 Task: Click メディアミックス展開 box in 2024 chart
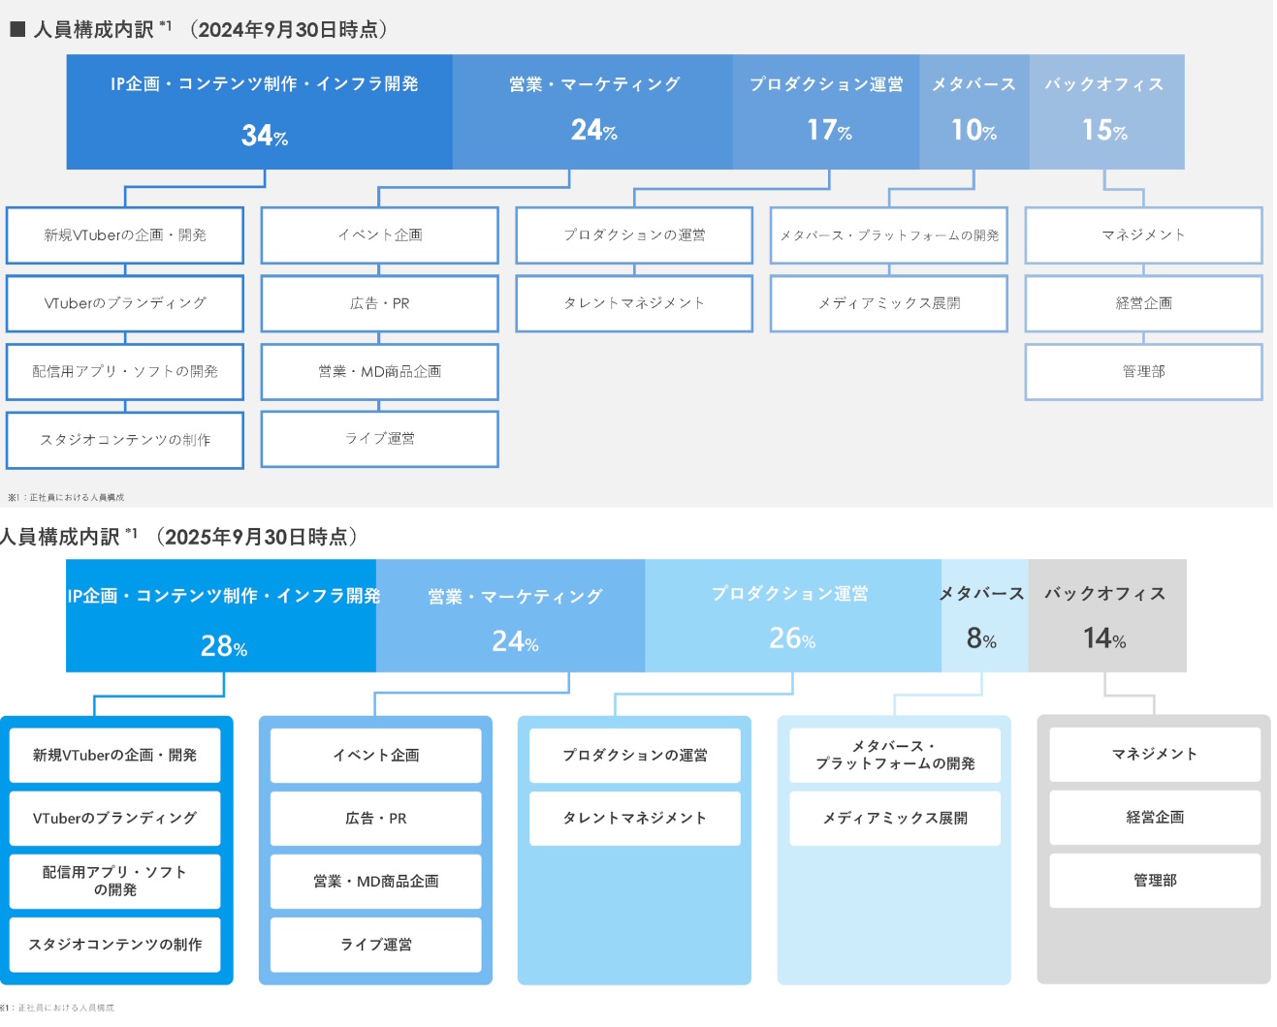(889, 303)
